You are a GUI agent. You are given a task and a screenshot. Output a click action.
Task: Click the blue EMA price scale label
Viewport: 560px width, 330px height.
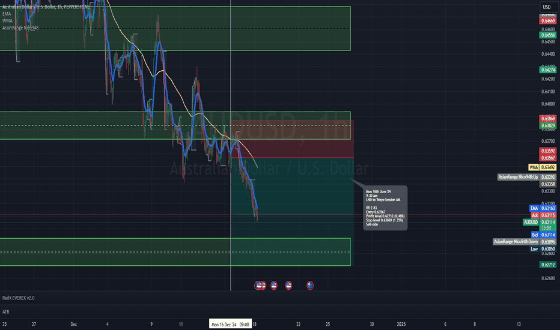coord(543,208)
